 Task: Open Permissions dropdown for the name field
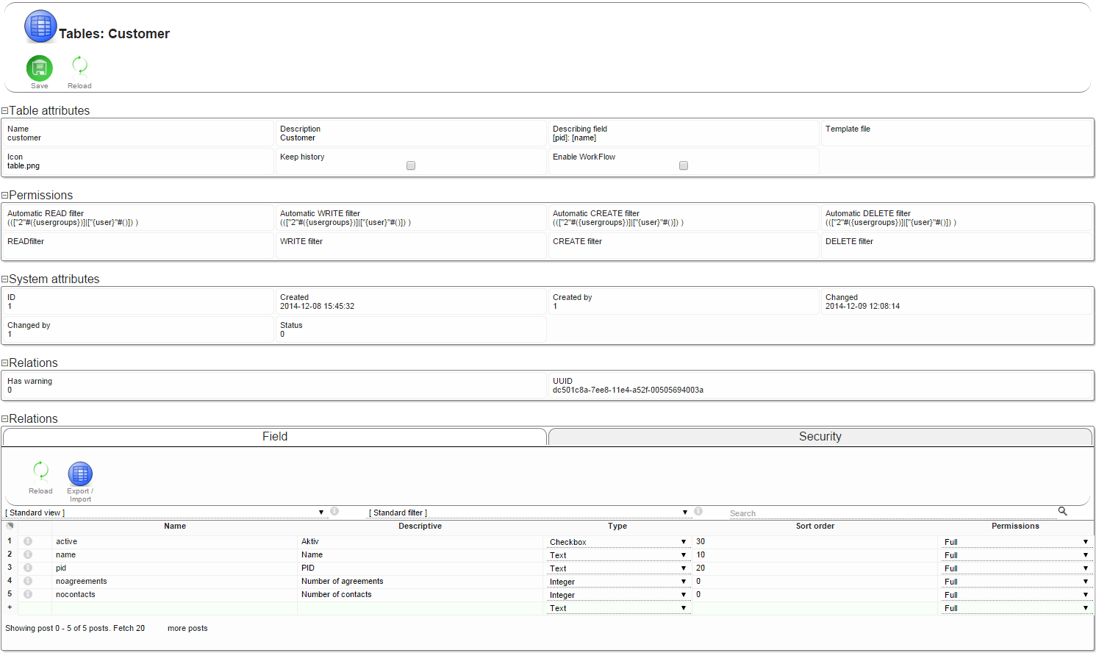pyautogui.click(x=1016, y=555)
